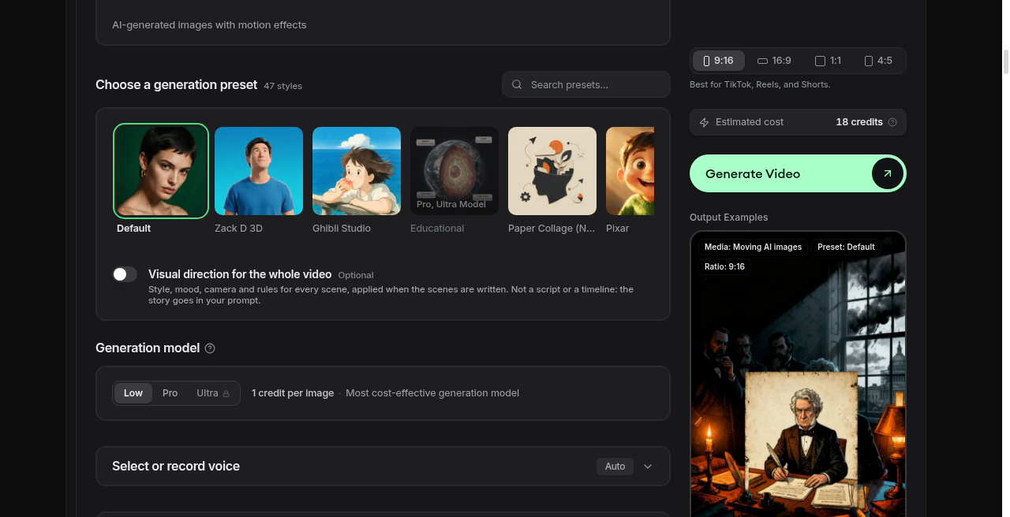Click 'AI-generated images with motion effects' text
The width and height of the screenshot is (1010, 517).
pyautogui.click(x=209, y=25)
